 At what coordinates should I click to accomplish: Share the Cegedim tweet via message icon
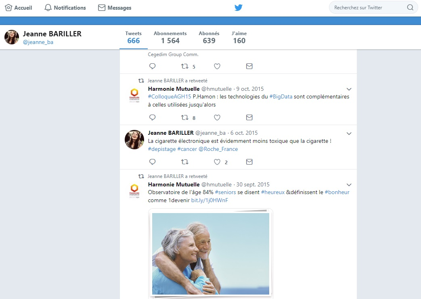pyautogui.click(x=249, y=66)
